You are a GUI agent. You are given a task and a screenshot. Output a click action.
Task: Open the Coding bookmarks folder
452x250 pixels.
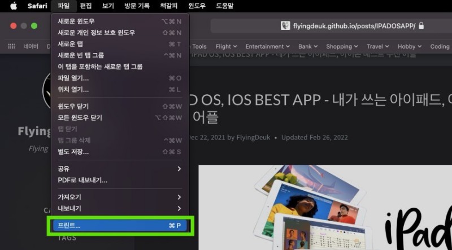coord(440,46)
